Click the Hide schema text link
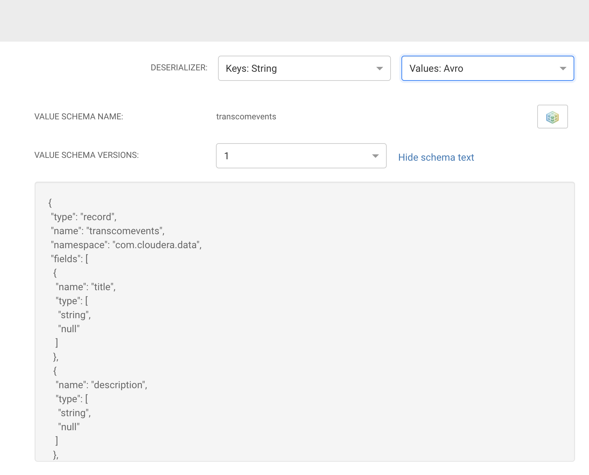Image resolution: width=589 pixels, height=475 pixels. click(436, 158)
